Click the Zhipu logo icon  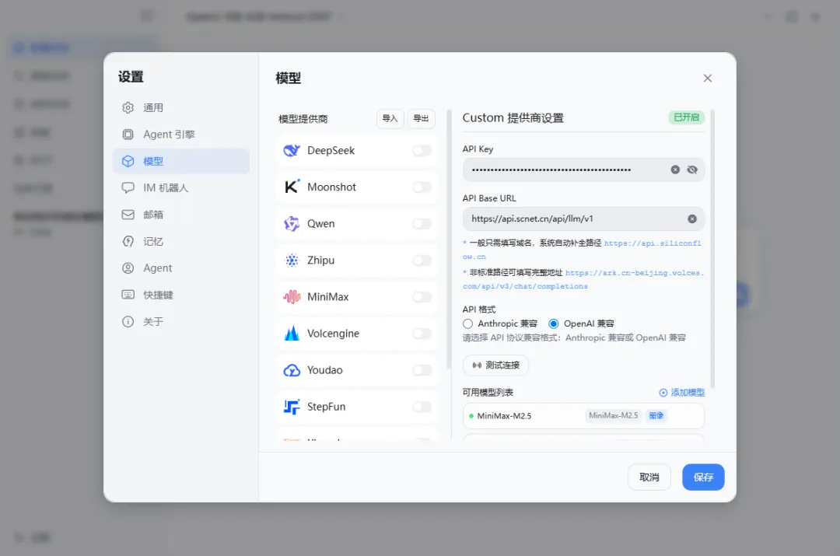292,261
